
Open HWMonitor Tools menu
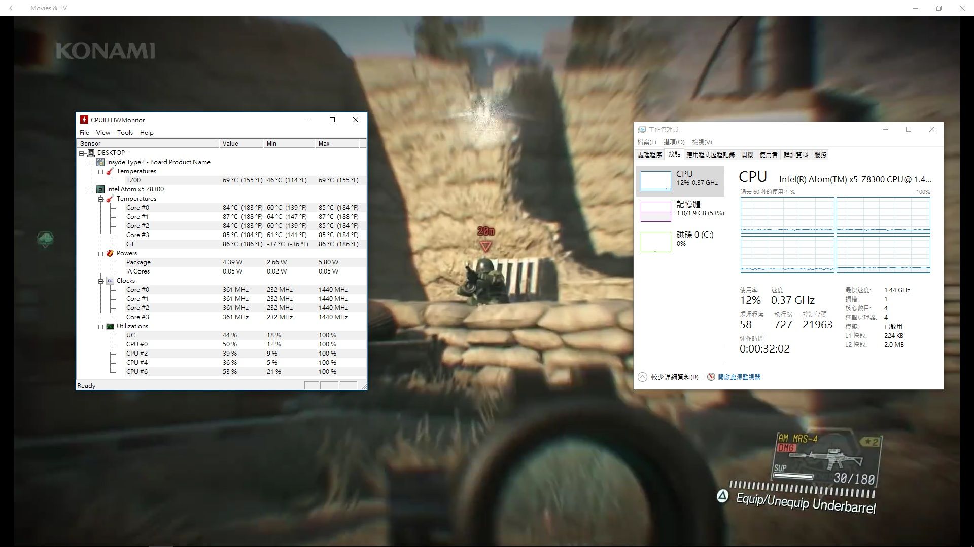(125, 133)
